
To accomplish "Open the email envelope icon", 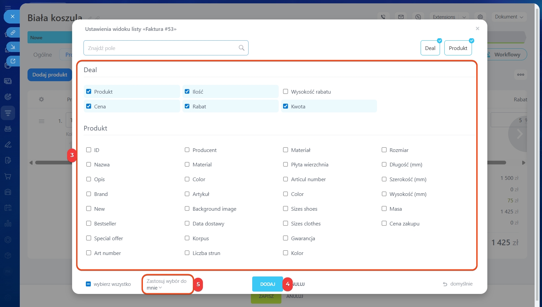I will tap(401, 17).
